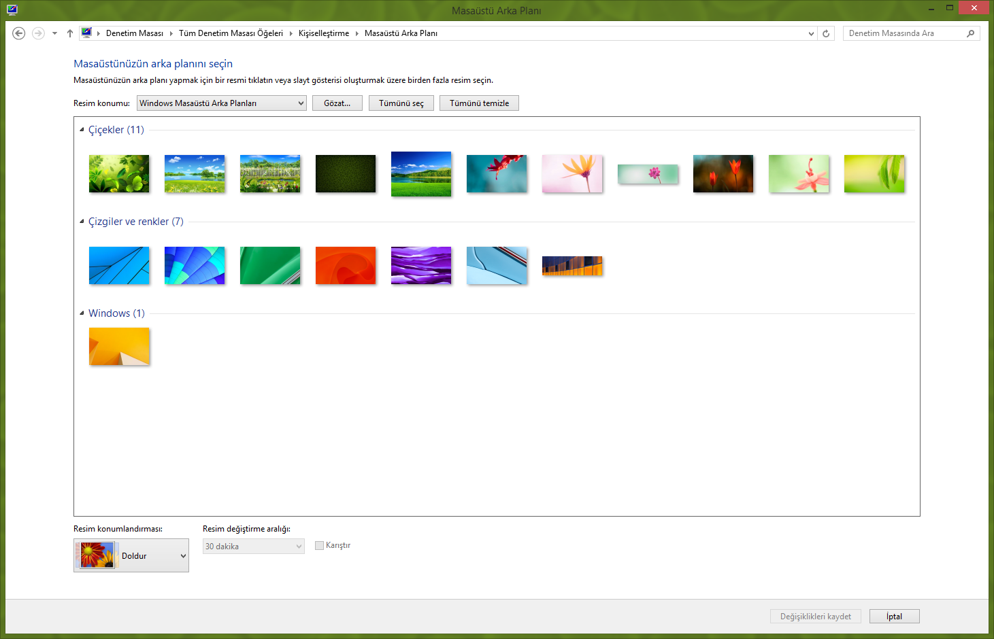Viewport: 994px width, 639px height.
Task: Collapse the Çiçekler group
Action: (x=82, y=130)
